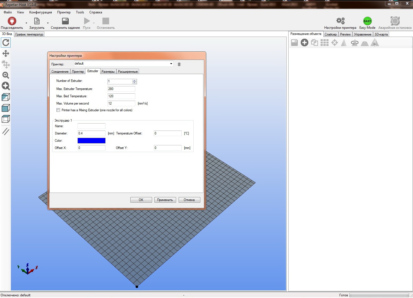Viewport: 413px width, 298px height.
Task: Click the red Подсоединить connect plug icon
Action: 12,21
